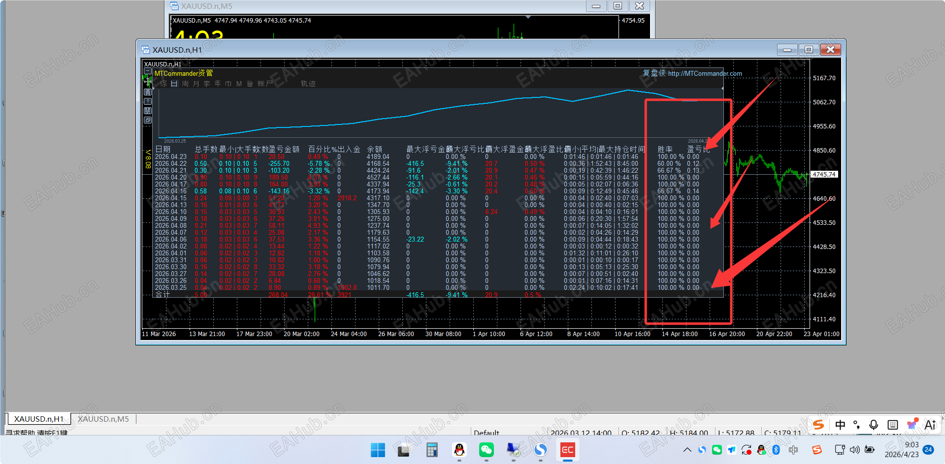Collapse the MTCommander panel with minus icon

point(148,71)
